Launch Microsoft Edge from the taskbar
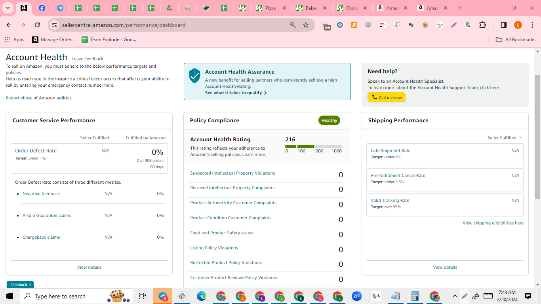The image size is (541, 304). pyautogui.click(x=202, y=296)
